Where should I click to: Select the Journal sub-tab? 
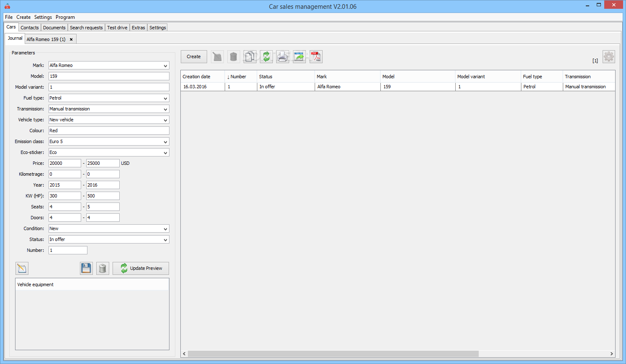(x=15, y=38)
